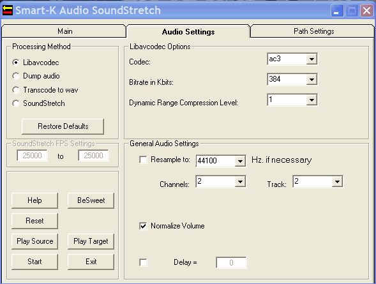The image size is (376, 284).
Task: Choose the Dump audio radio option
Action: 16,76
